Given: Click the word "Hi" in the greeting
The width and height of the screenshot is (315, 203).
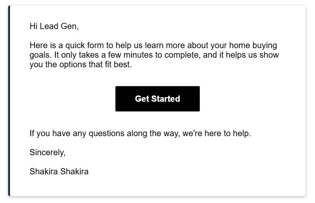Looking at the screenshot, I should point(34,27).
